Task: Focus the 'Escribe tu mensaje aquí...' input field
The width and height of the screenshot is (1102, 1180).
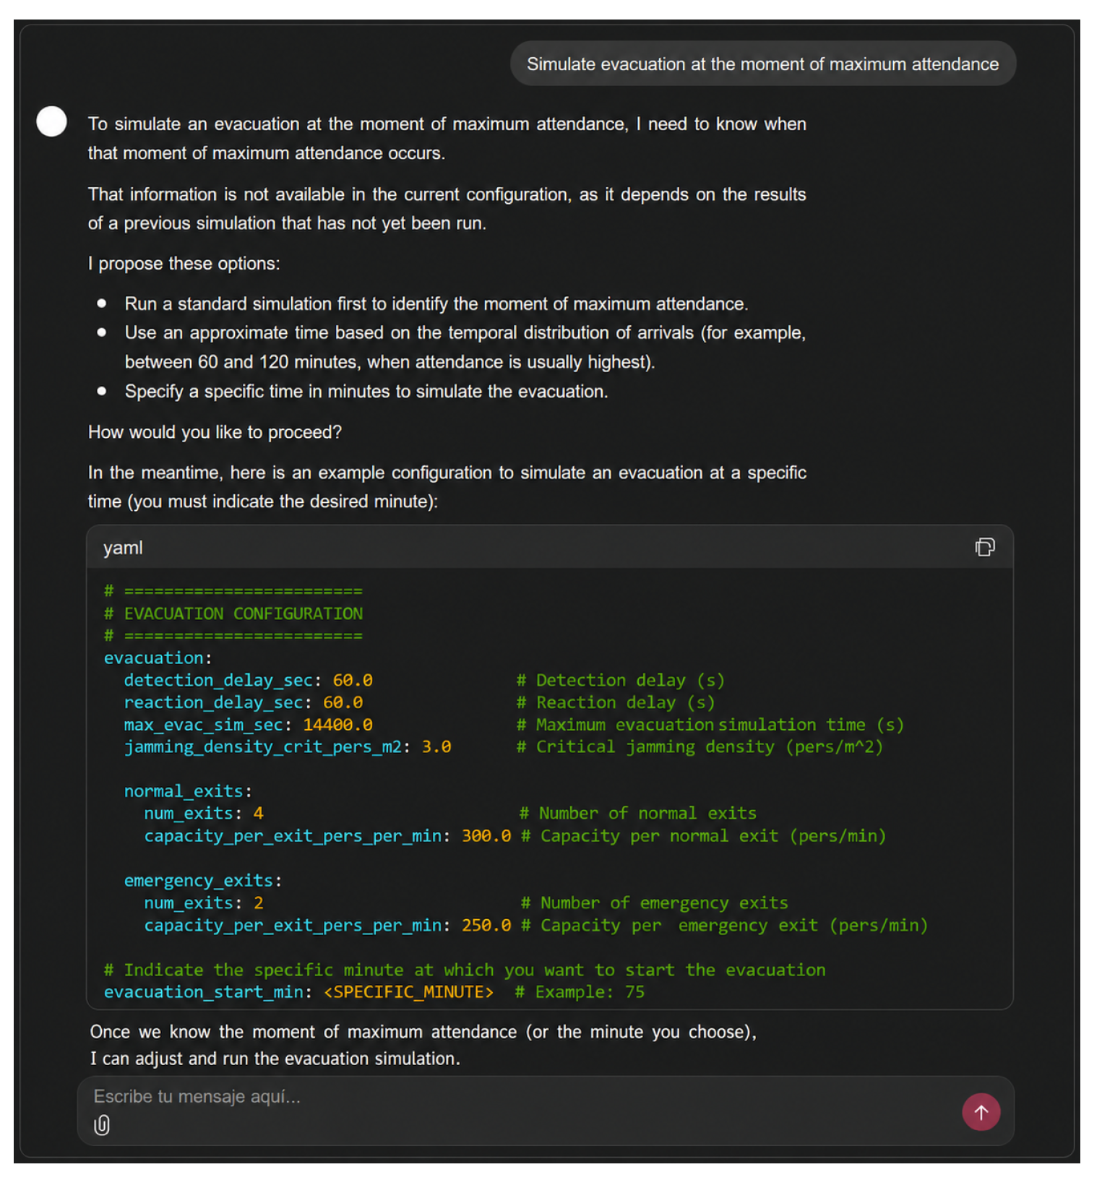Action: 520,1097
